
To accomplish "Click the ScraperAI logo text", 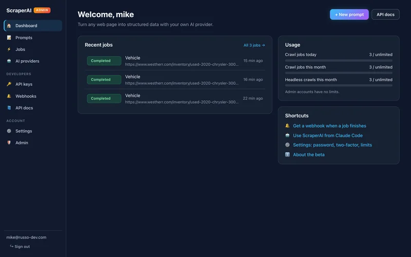I will (x=19, y=10).
